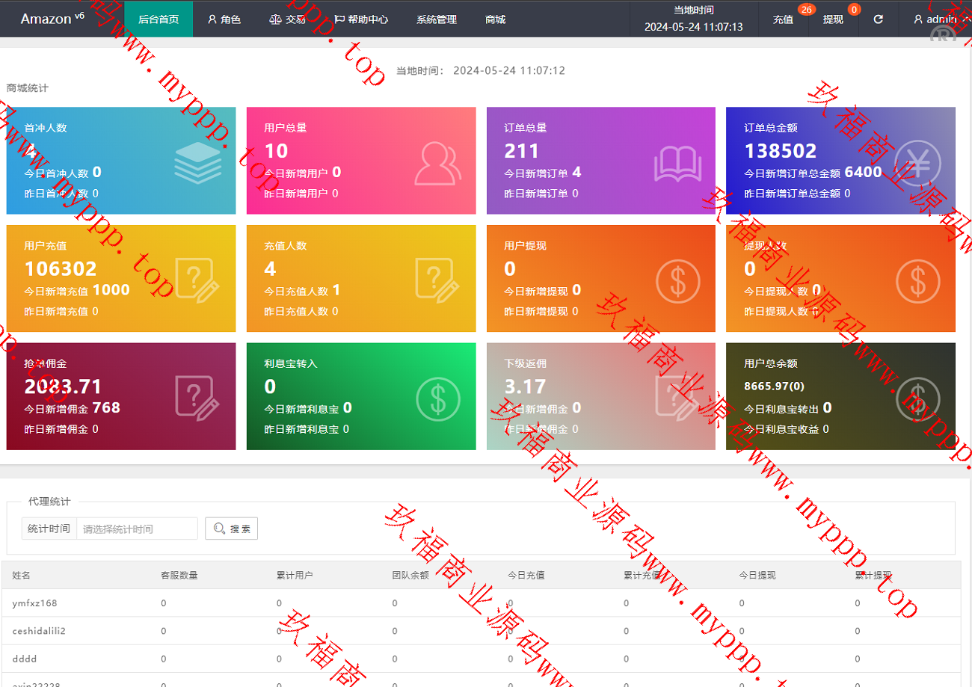Click the layers icon on 首冲人数 card
Screen dimensions: 972x687
[197, 161]
